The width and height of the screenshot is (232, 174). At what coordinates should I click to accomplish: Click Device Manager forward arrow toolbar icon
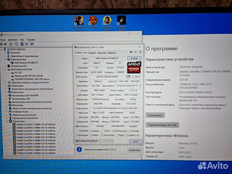pyautogui.click(x=5, y=44)
